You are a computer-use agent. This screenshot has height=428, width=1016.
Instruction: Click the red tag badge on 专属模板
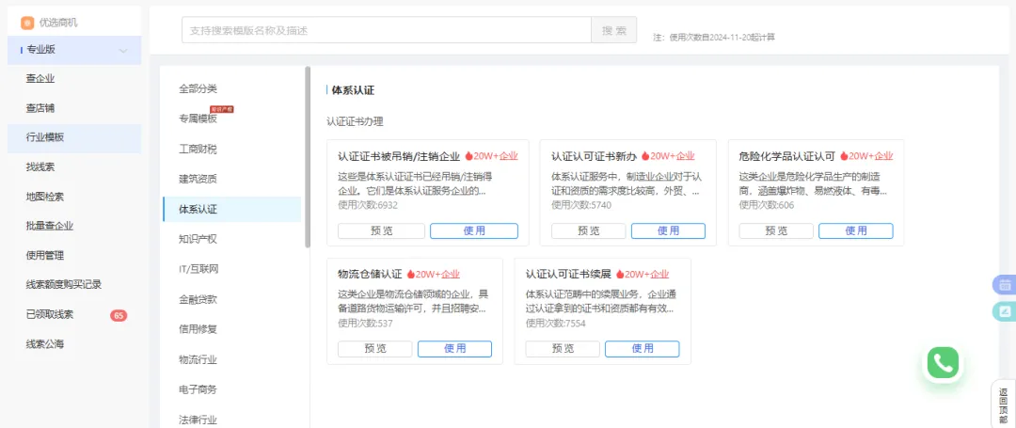point(222,109)
